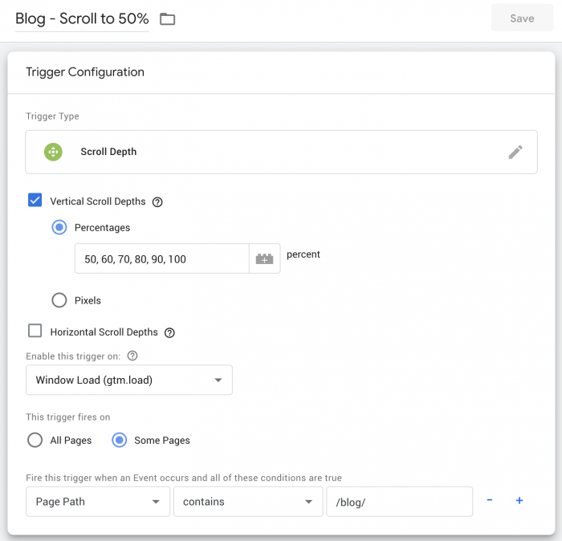Remove the condition with the minus icon
This screenshot has height=541, width=562.
pos(490,501)
